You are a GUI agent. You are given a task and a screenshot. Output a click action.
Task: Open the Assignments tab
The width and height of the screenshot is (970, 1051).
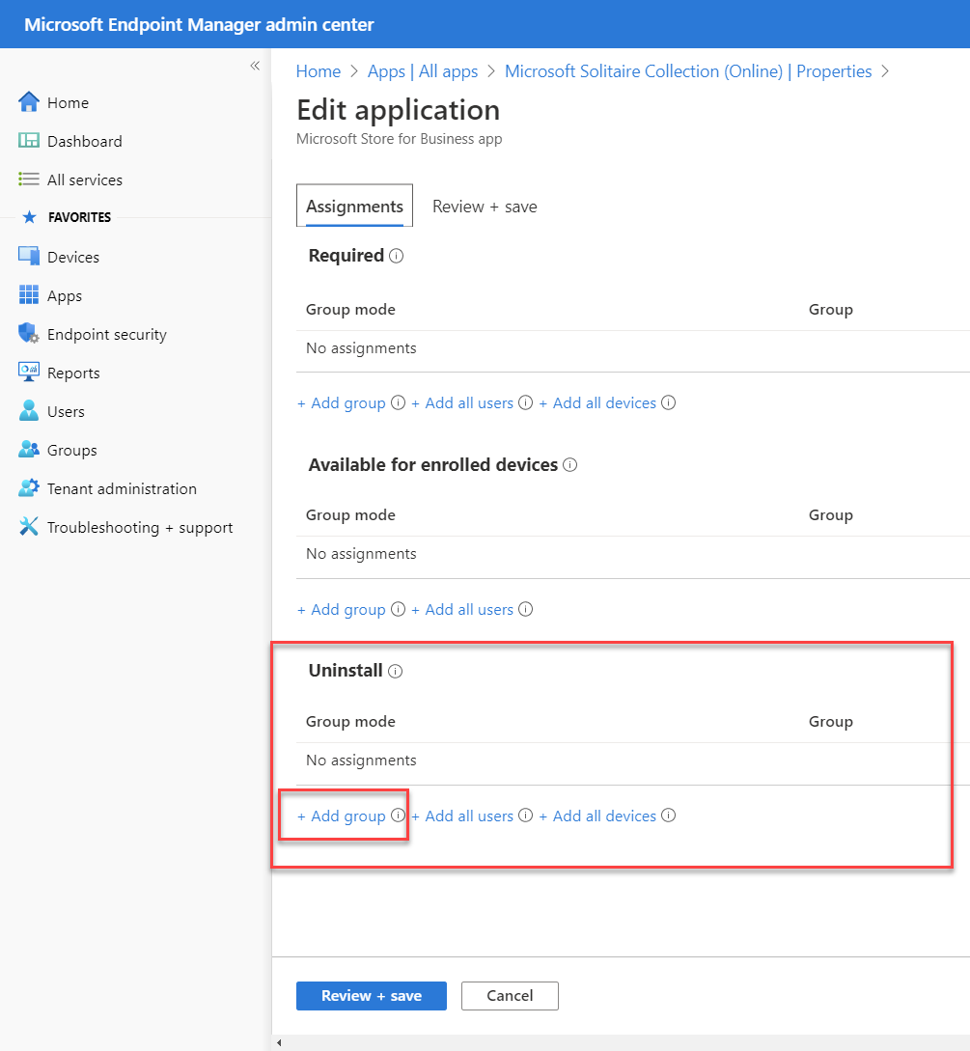[x=354, y=206]
